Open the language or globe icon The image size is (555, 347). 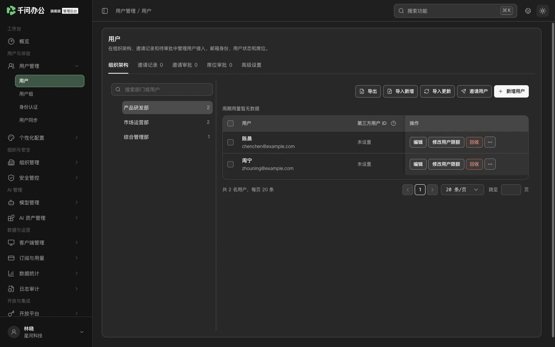[x=528, y=11]
